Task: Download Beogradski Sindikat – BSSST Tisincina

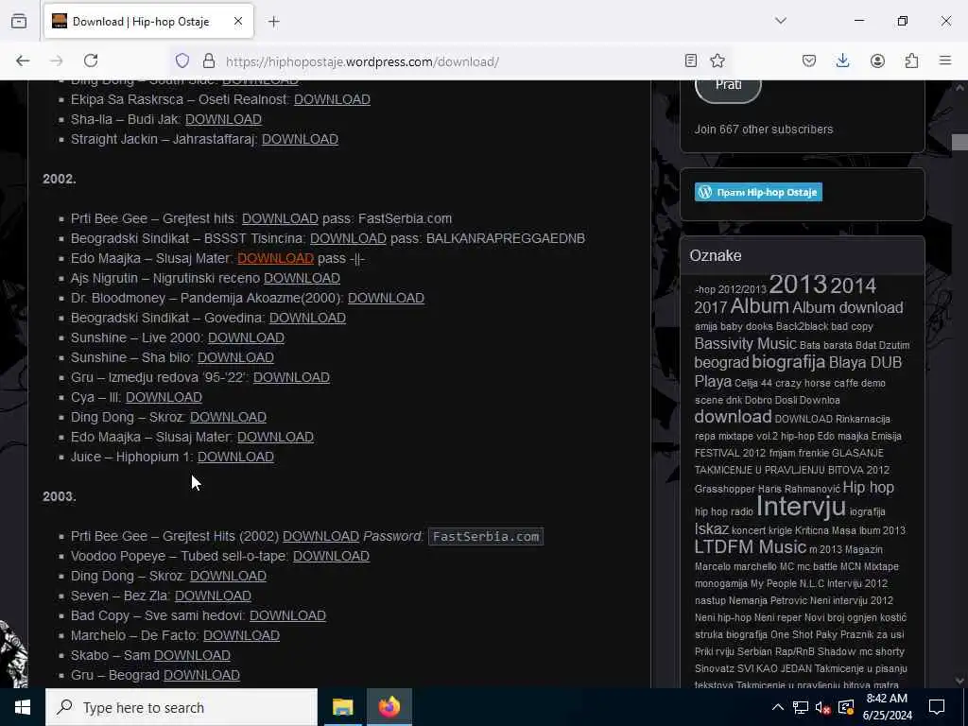Action: tap(348, 238)
